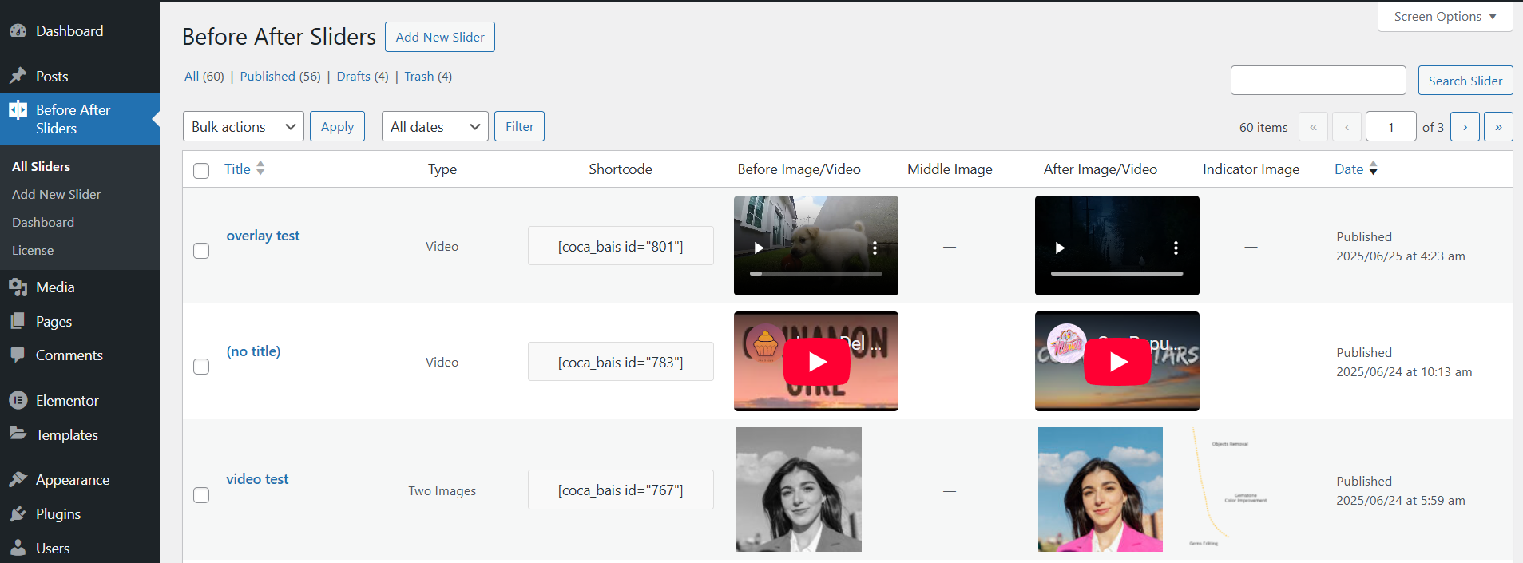Open Add New Slider in the sidebar
The image size is (1523, 563).
click(x=57, y=194)
